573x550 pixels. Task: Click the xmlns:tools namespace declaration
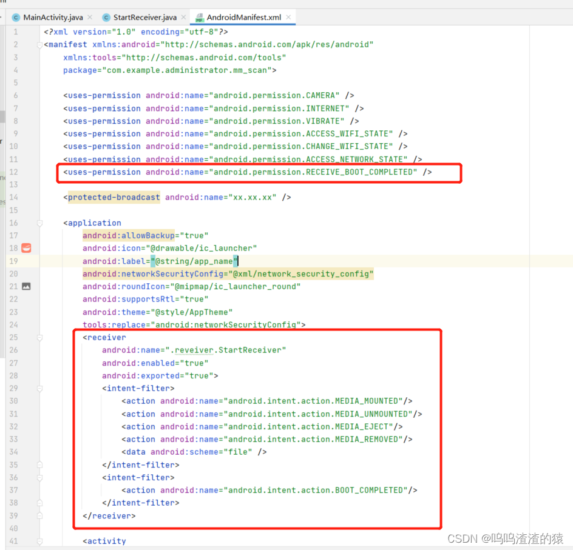pyautogui.click(x=175, y=58)
